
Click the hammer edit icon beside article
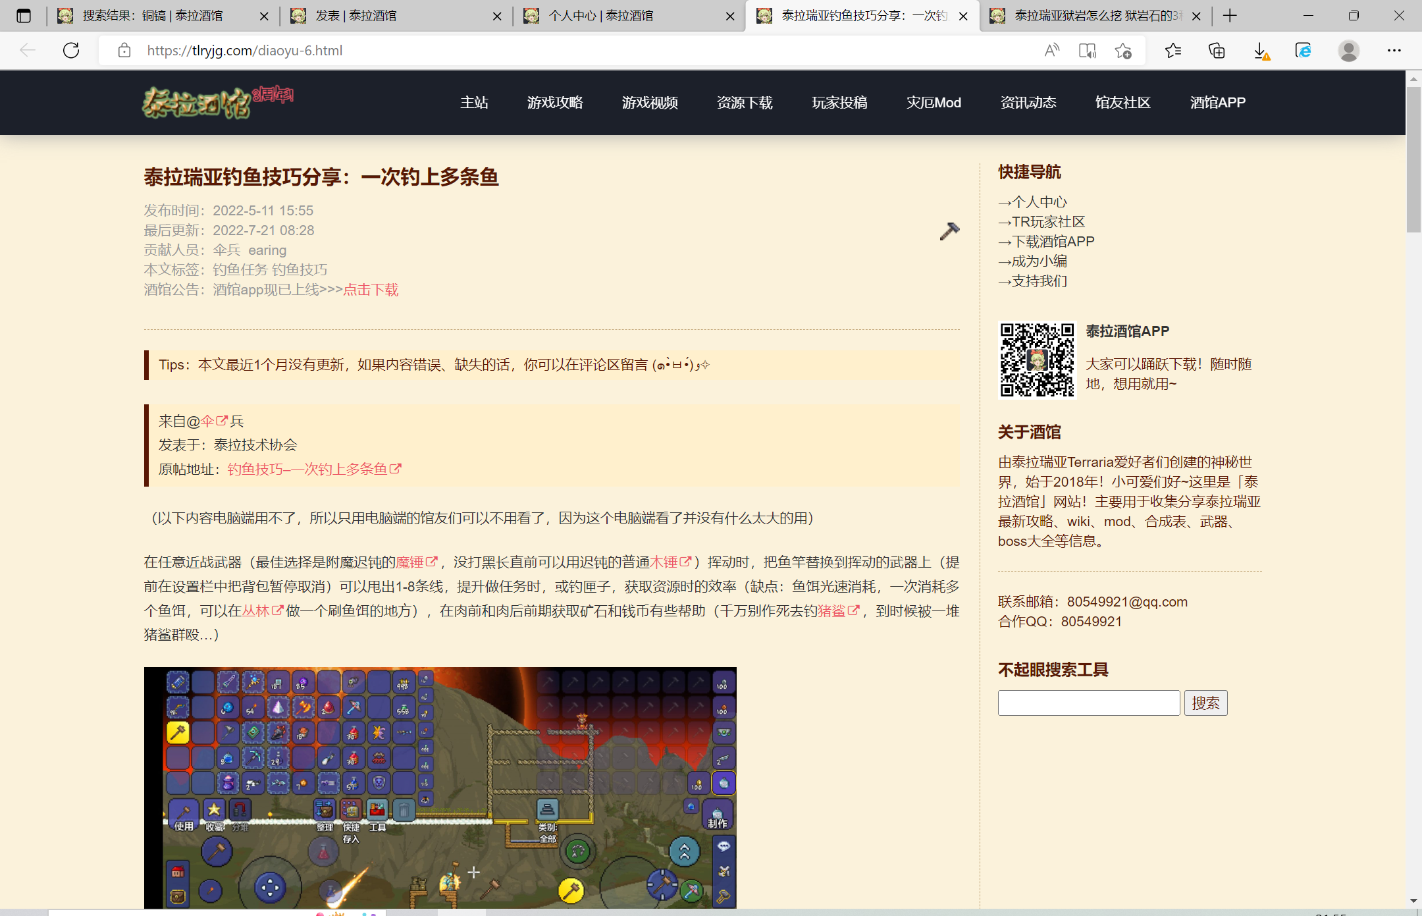[949, 231]
